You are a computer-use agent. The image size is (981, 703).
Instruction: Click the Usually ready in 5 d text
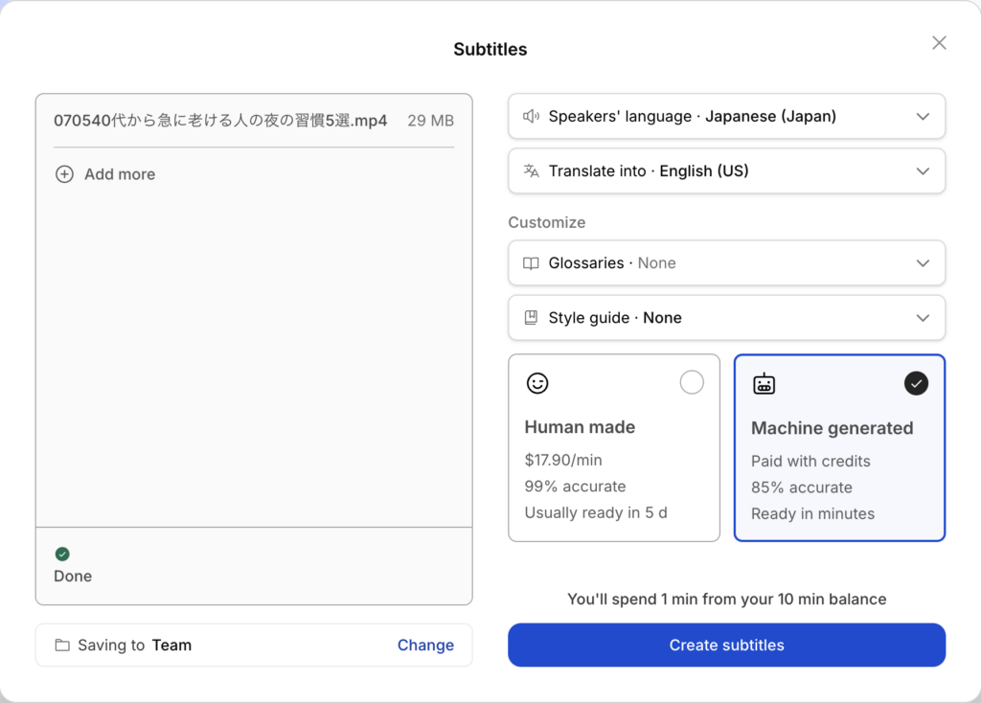coord(596,512)
